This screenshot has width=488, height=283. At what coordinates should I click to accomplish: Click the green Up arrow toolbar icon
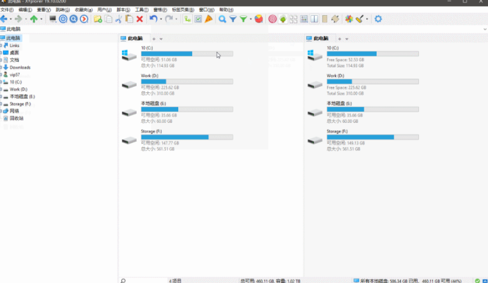[34, 19]
